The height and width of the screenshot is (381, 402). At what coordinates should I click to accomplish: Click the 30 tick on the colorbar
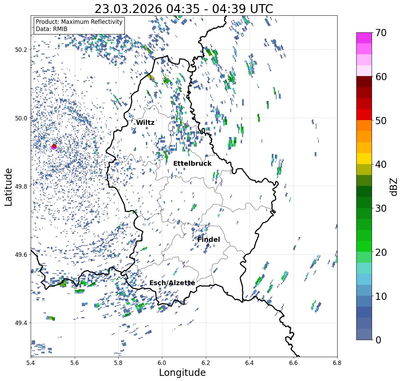click(381, 208)
